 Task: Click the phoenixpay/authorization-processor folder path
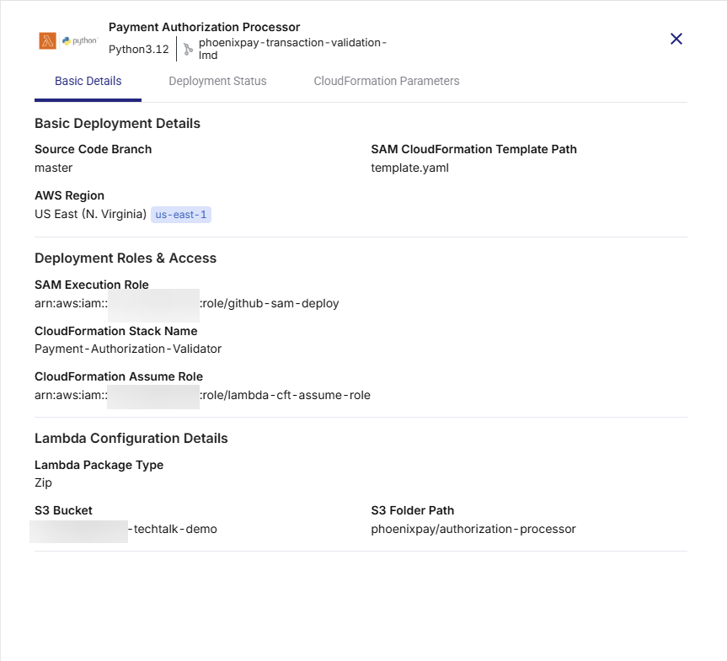pyautogui.click(x=473, y=529)
